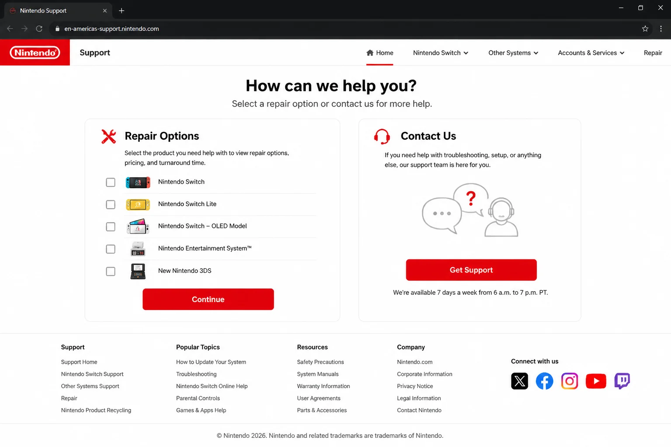671x447 pixels.
Task: Expand the Other Systems nav dropdown
Action: [513, 53]
